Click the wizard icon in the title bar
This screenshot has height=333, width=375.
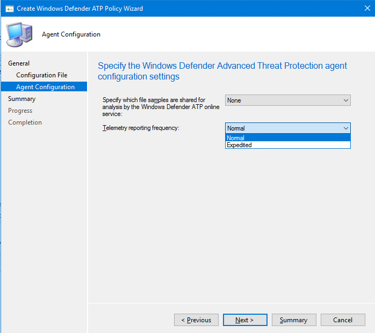click(x=9, y=9)
